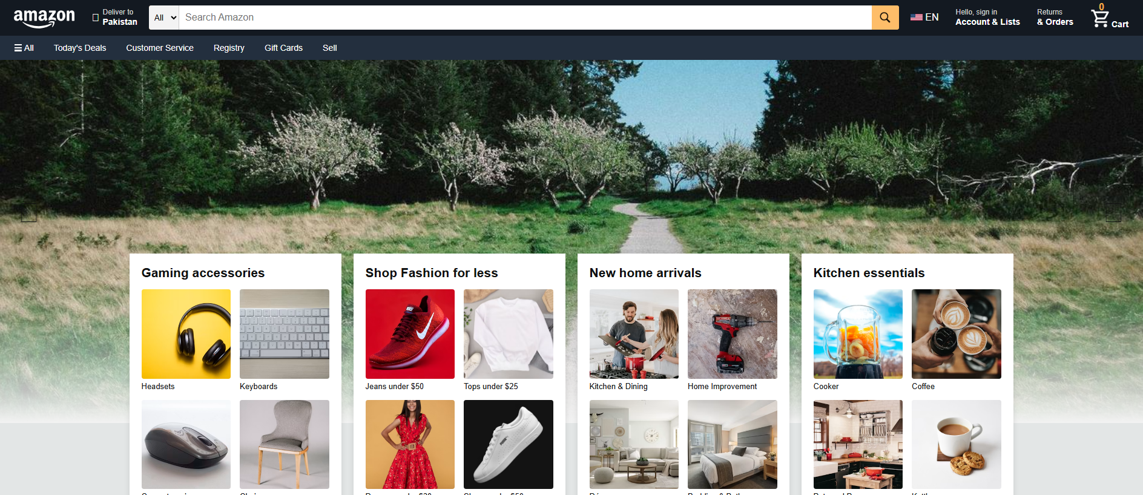
Task: Click the Jeans under $50 label
Action: click(x=395, y=386)
